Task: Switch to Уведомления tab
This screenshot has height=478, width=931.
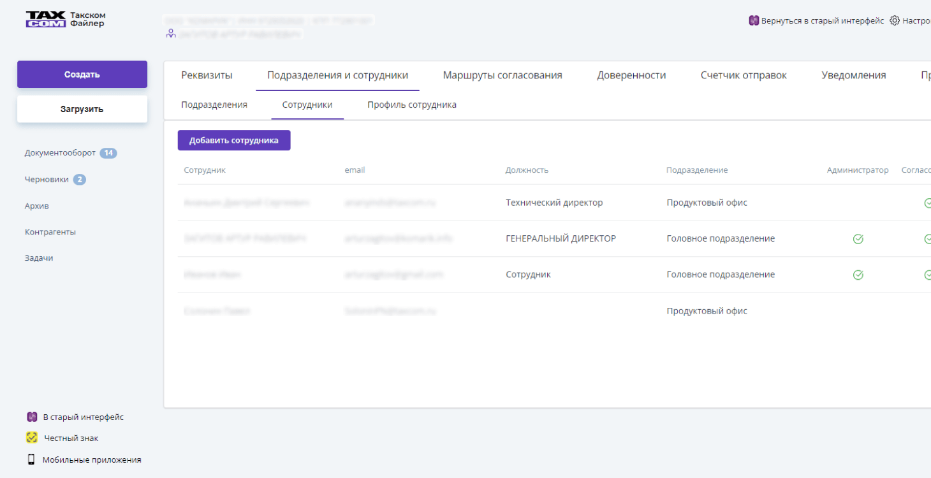Action: point(854,75)
